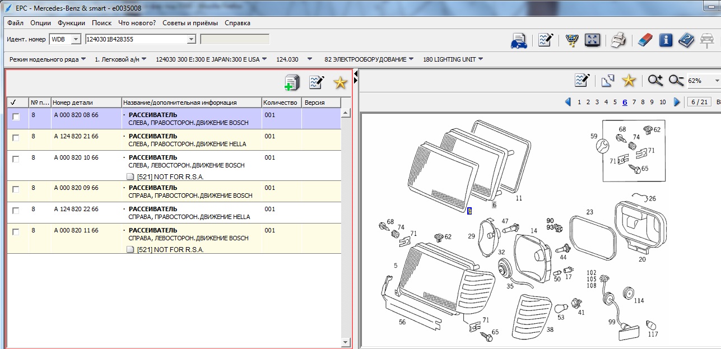Click the note icon for A 000 820 11 66
This screenshot has height=349, width=721.
[x=130, y=249]
